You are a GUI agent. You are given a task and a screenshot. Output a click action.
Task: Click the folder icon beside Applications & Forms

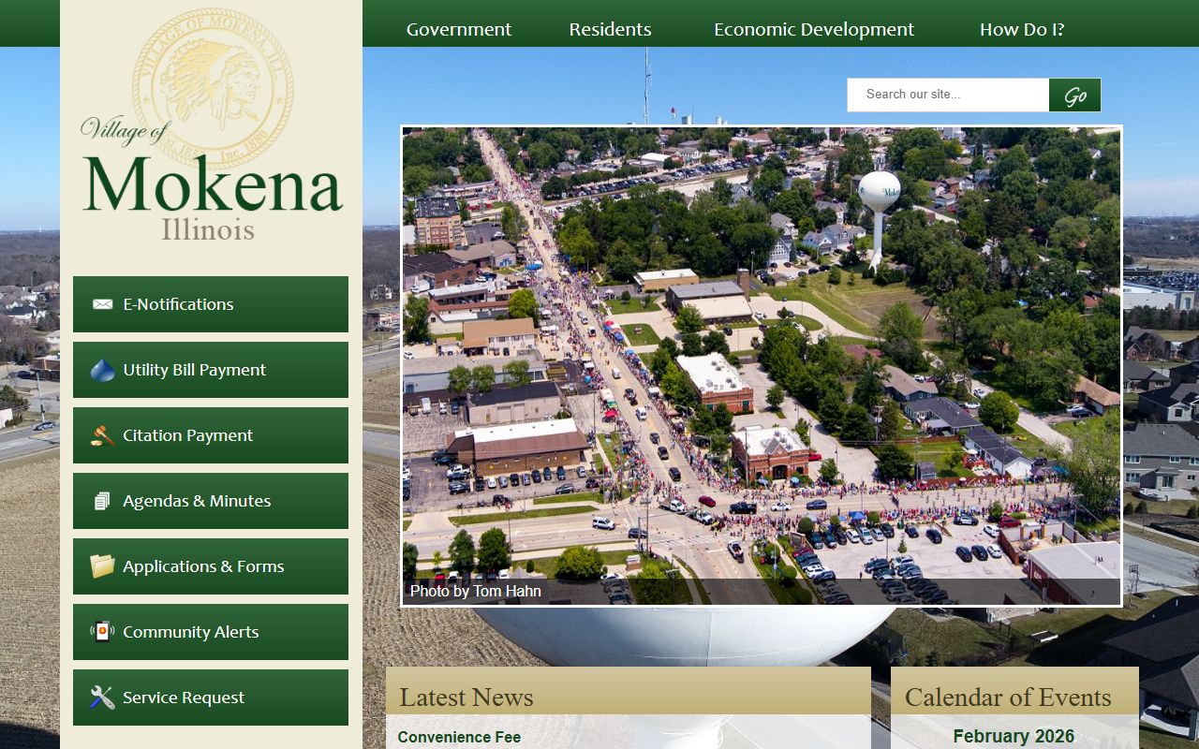pos(102,566)
